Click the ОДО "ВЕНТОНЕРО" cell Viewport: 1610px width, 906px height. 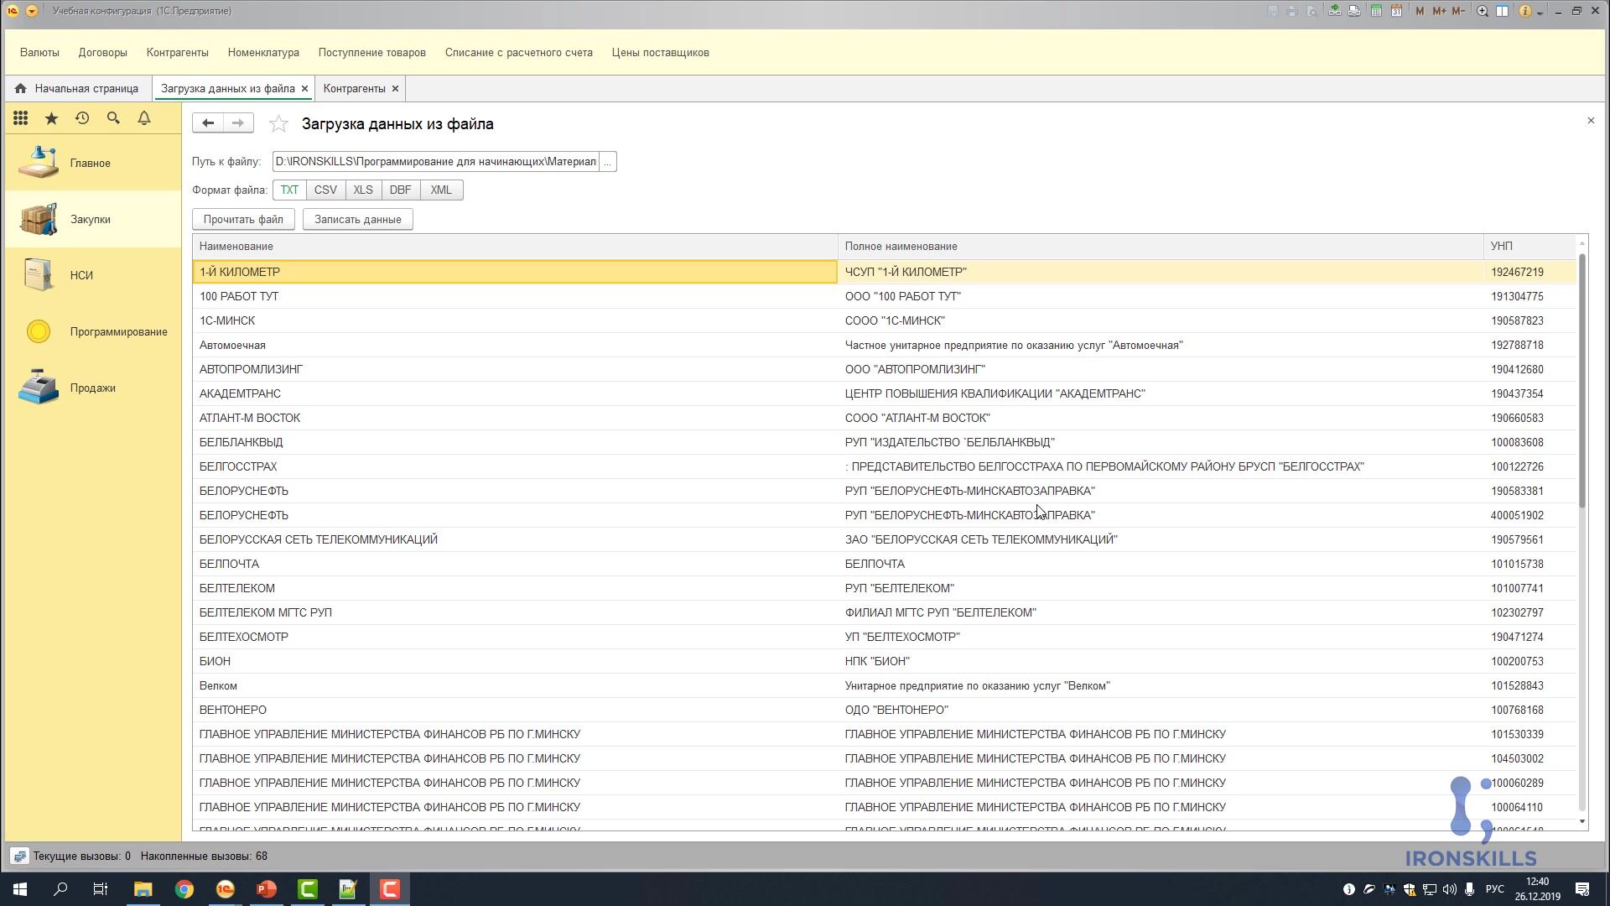[1161, 710]
